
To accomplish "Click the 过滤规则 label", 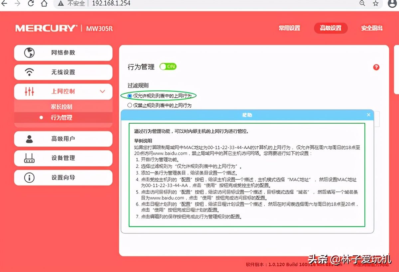I will pyautogui.click(x=138, y=85).
